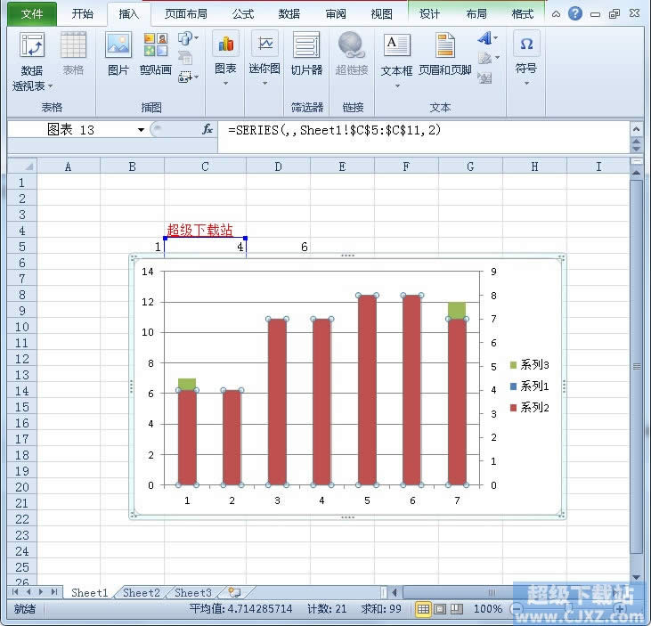The width and height of the screenshot is (651, 626).
Task: Switch to the 页面布局 ribbon tab
Action: pyautogui.click(x=185, y=13)
